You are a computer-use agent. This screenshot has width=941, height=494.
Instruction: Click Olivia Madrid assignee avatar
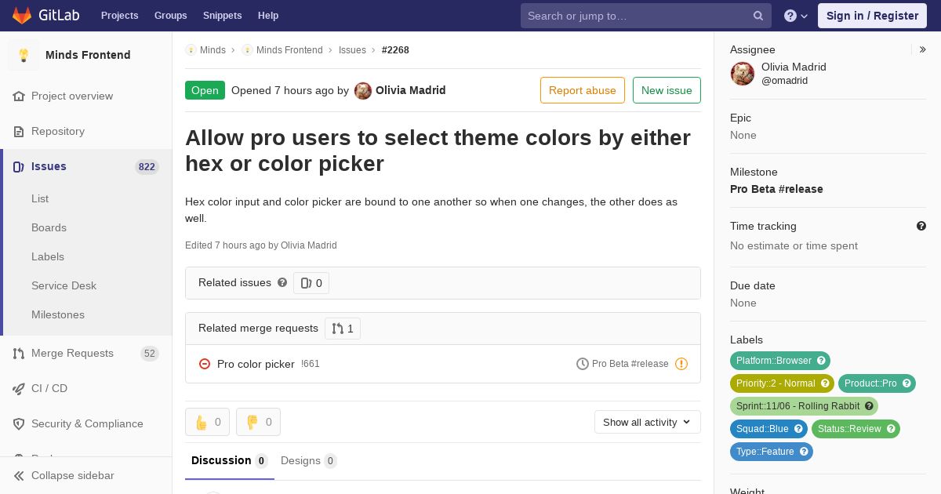[x=743, y=74]
